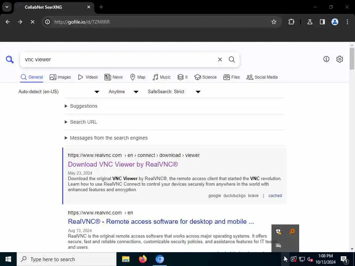
Task: Open the Chrome profile avatar
Action: [335, 22]
